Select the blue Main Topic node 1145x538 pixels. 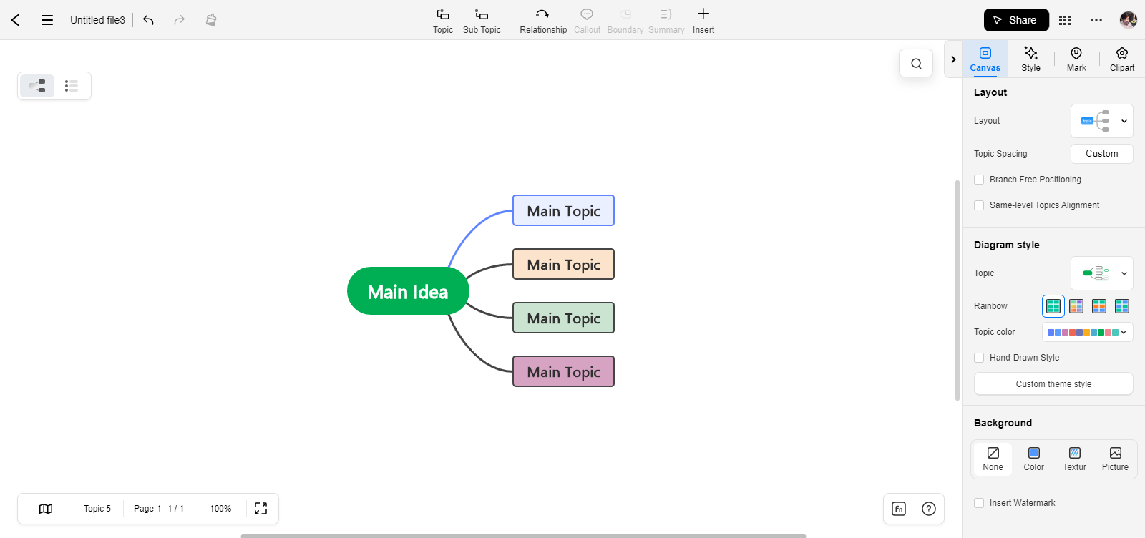564,210
